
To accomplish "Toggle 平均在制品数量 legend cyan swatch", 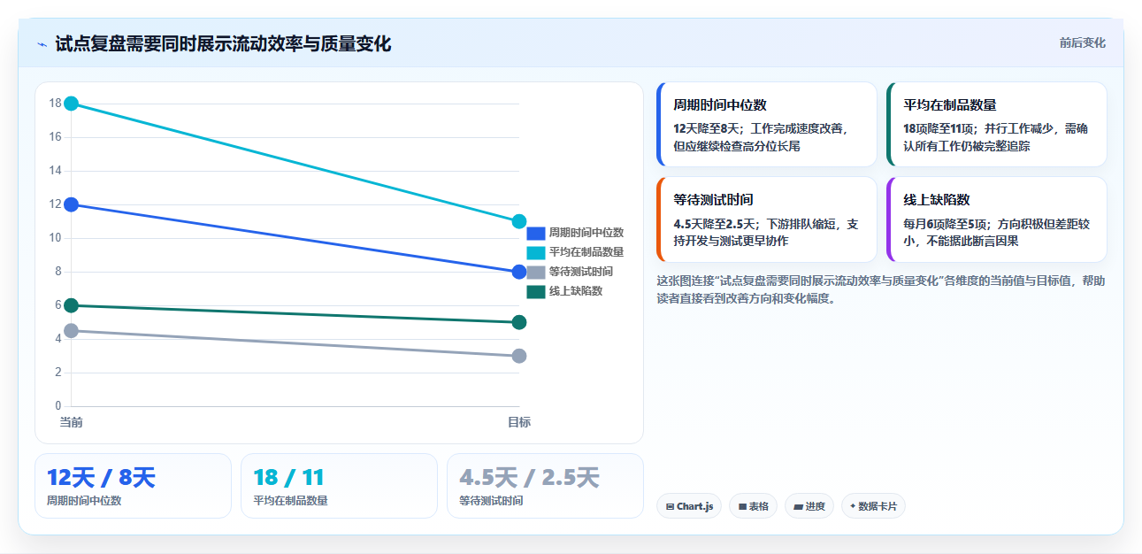I will (536, 252).
